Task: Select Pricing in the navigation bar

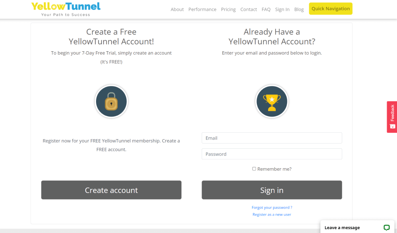Action: coord(228,9)
